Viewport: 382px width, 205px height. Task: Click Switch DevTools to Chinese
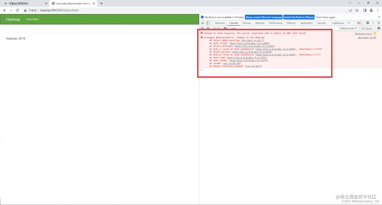[x=299, y=17]
